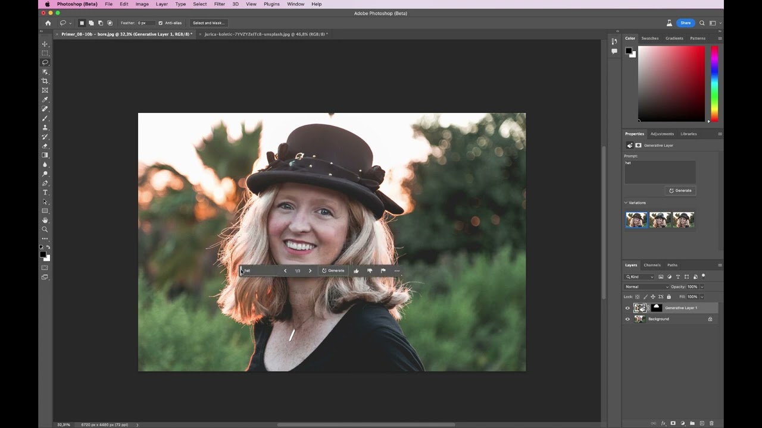Select the Gradient tool
Viewport: 762px width, 428px height.
tap(45, 155)
